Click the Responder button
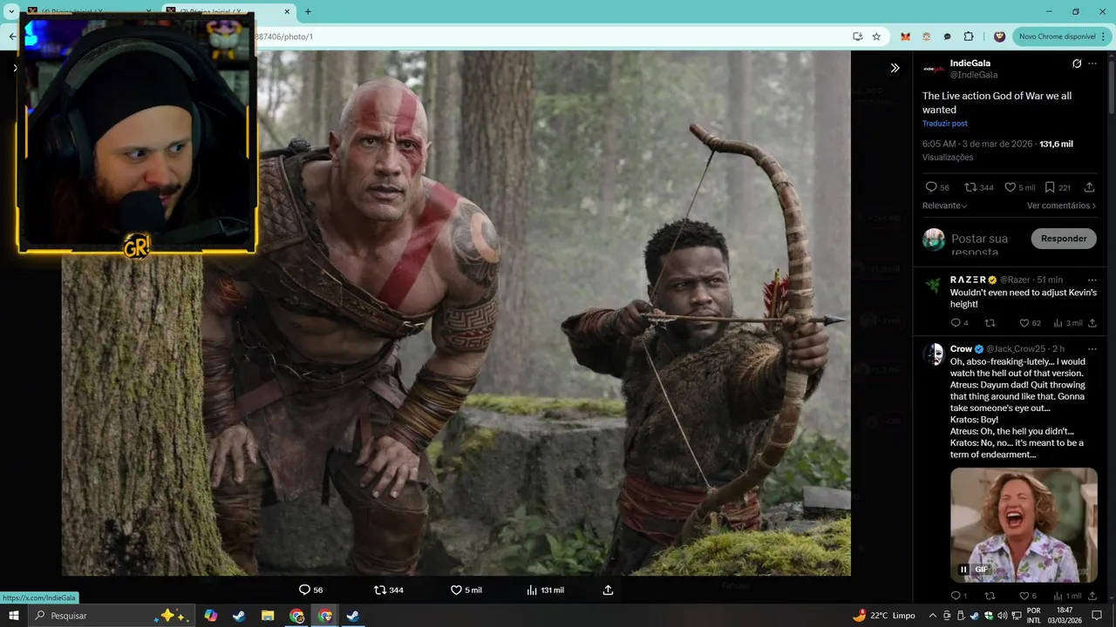1116x627 pixels. 1064,239
